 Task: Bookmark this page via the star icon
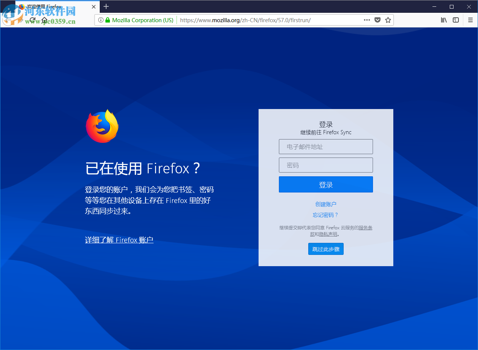pyautogui.click(x=388, y=20)
